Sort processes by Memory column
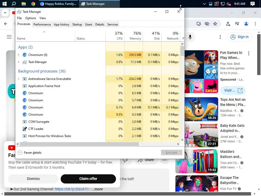The height and width of the screenshot is (196, 261). [134, 36]
